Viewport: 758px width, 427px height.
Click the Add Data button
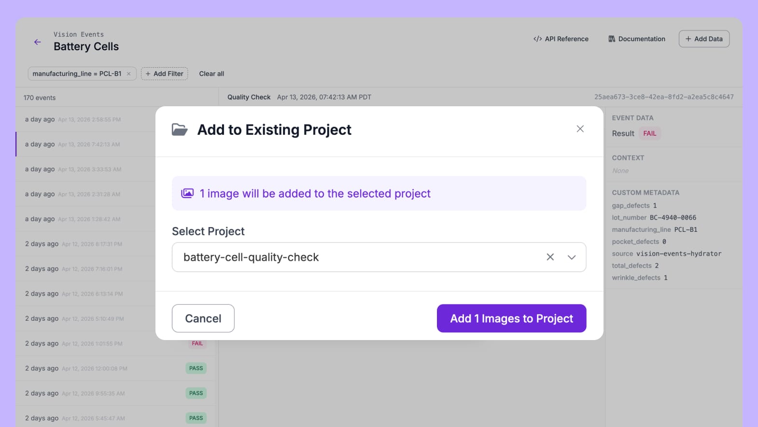(x=704, y=39)
